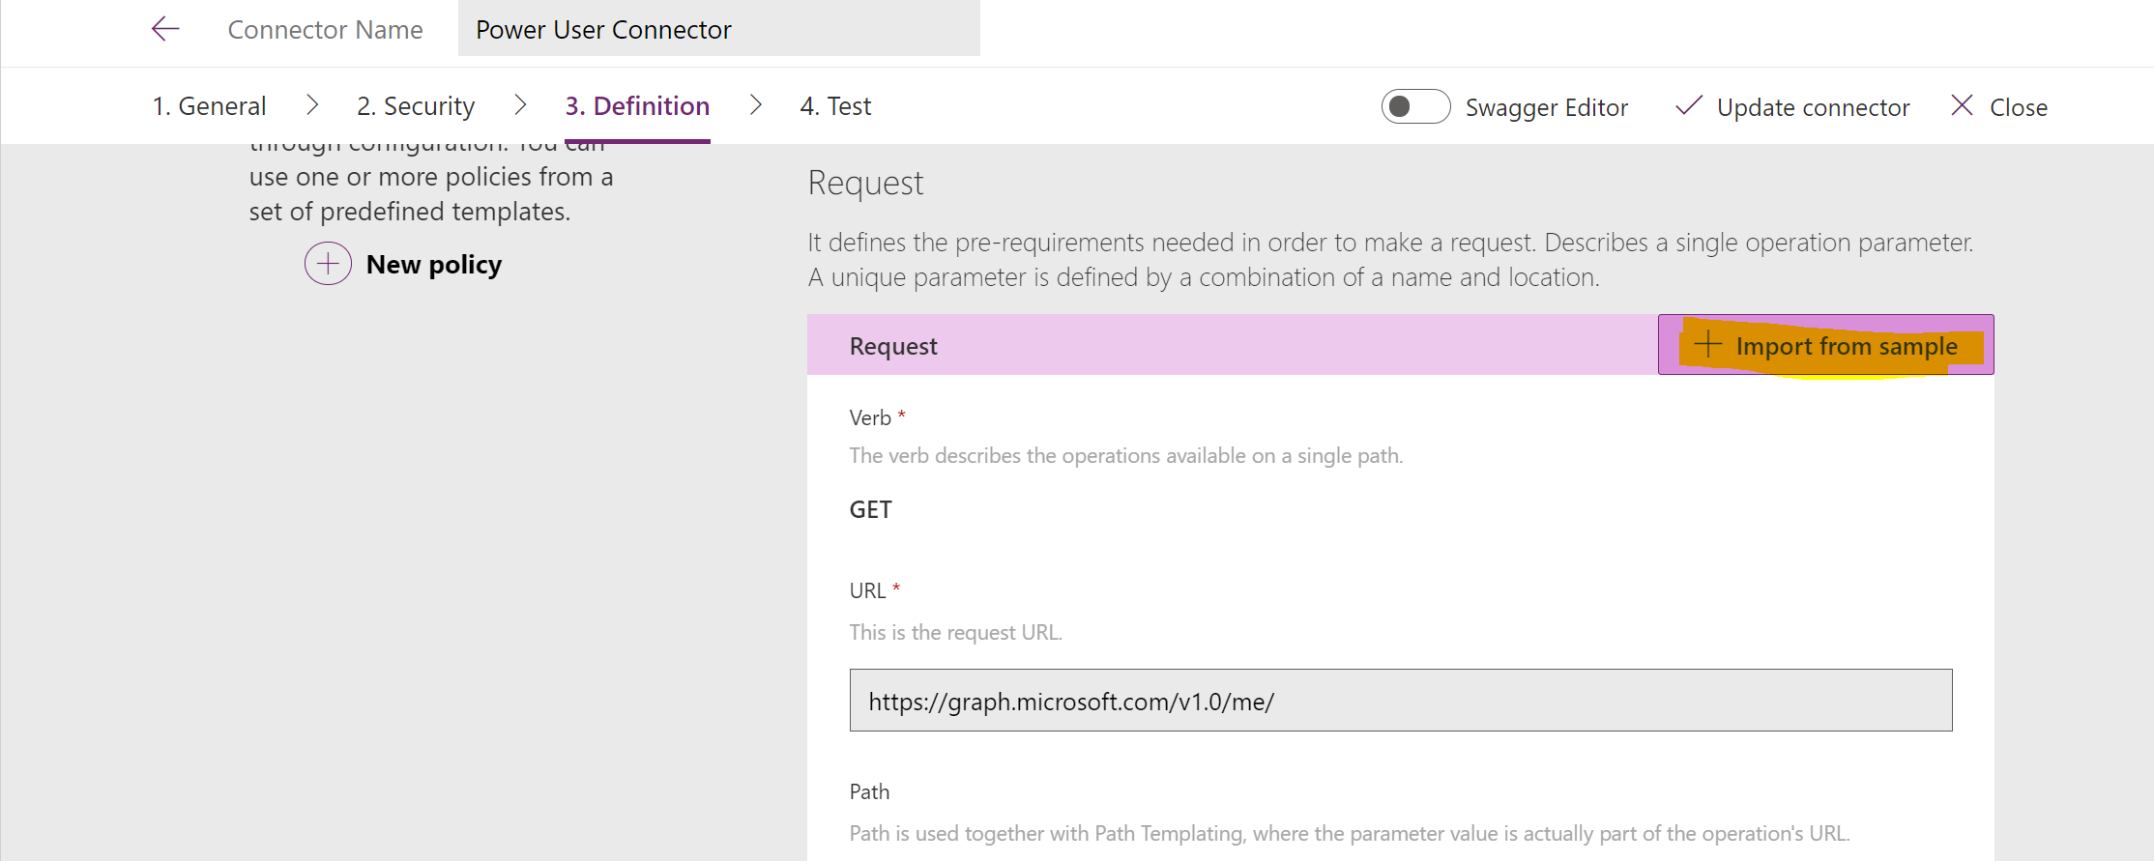
Task: Click the GET verb value
Action: pos(870,509)
